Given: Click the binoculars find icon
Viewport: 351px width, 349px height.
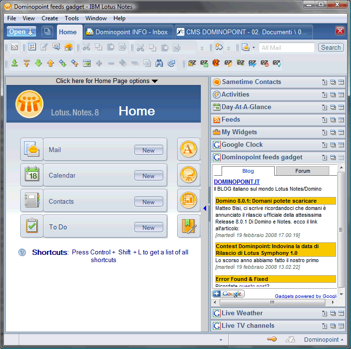Looking at the screenshot, I should click(159, 63).
